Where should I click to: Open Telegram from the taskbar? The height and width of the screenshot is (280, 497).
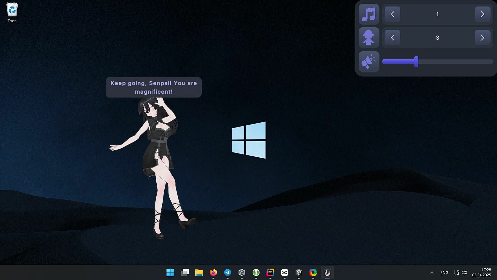228,272
